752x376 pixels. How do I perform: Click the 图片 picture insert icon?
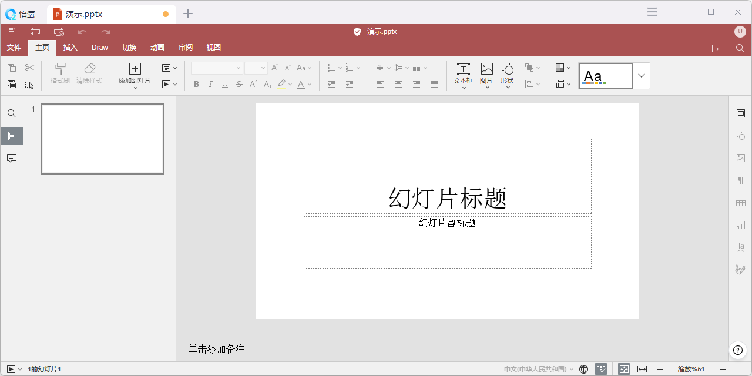pyautogui.click(x=486, y=69)
